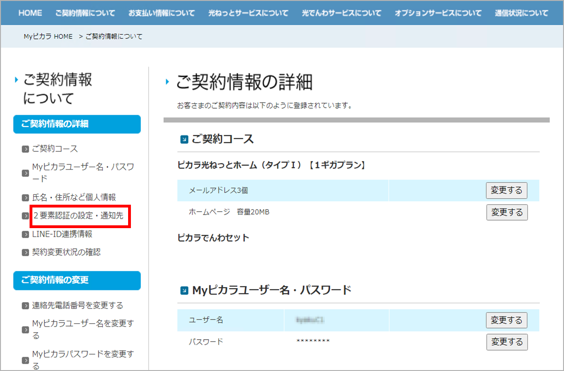Open 契約変更状況の確認 link
Viewport: 564px width, 371px height.
tap(66, 252)
